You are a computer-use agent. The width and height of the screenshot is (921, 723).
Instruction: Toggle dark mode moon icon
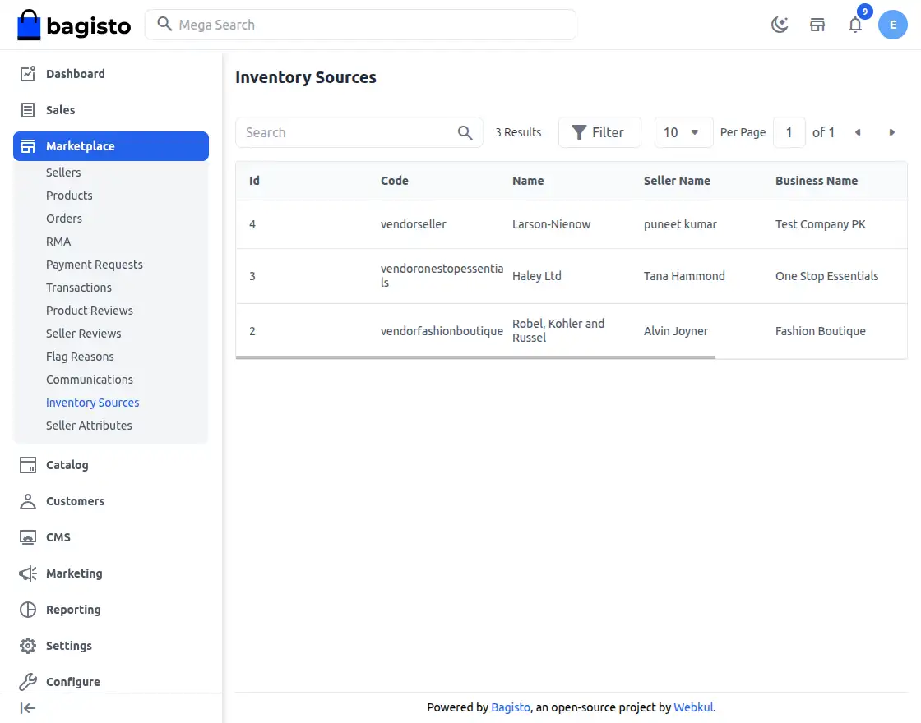click(780, 25)
